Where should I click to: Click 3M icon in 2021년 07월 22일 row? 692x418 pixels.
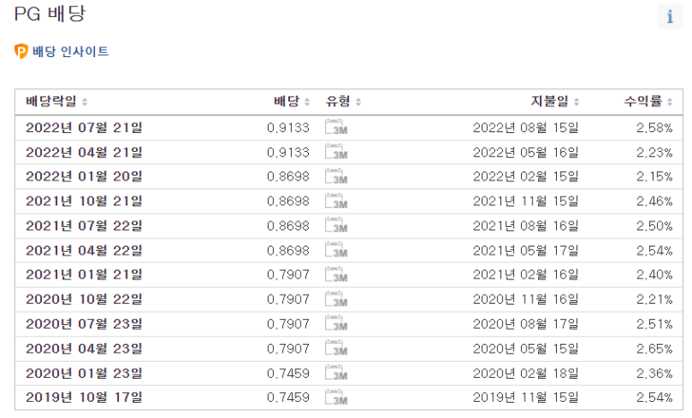point(336,225)
